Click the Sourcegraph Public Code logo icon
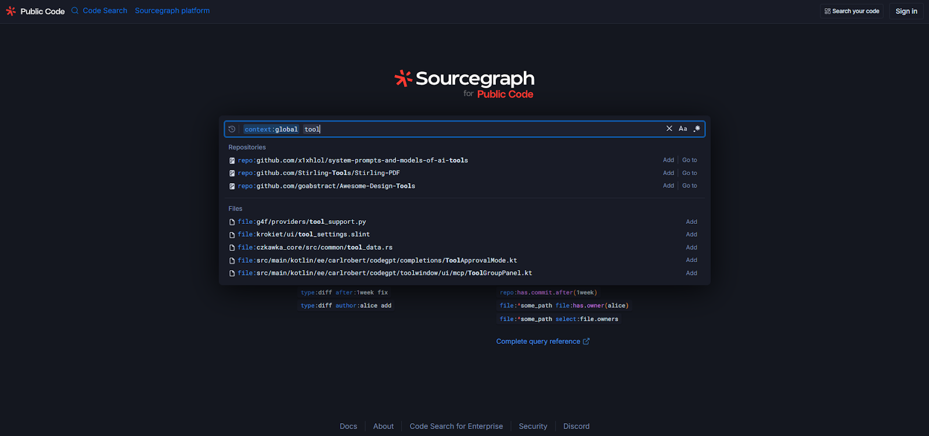Viewport: 929px width, 436px height. point(11,11)
